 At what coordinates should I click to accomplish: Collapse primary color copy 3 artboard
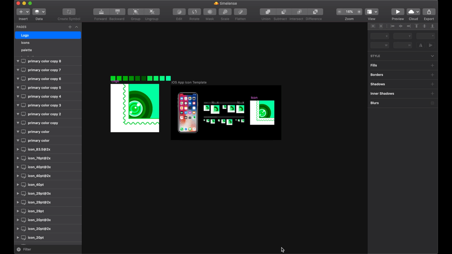click(x=18, y=105)
